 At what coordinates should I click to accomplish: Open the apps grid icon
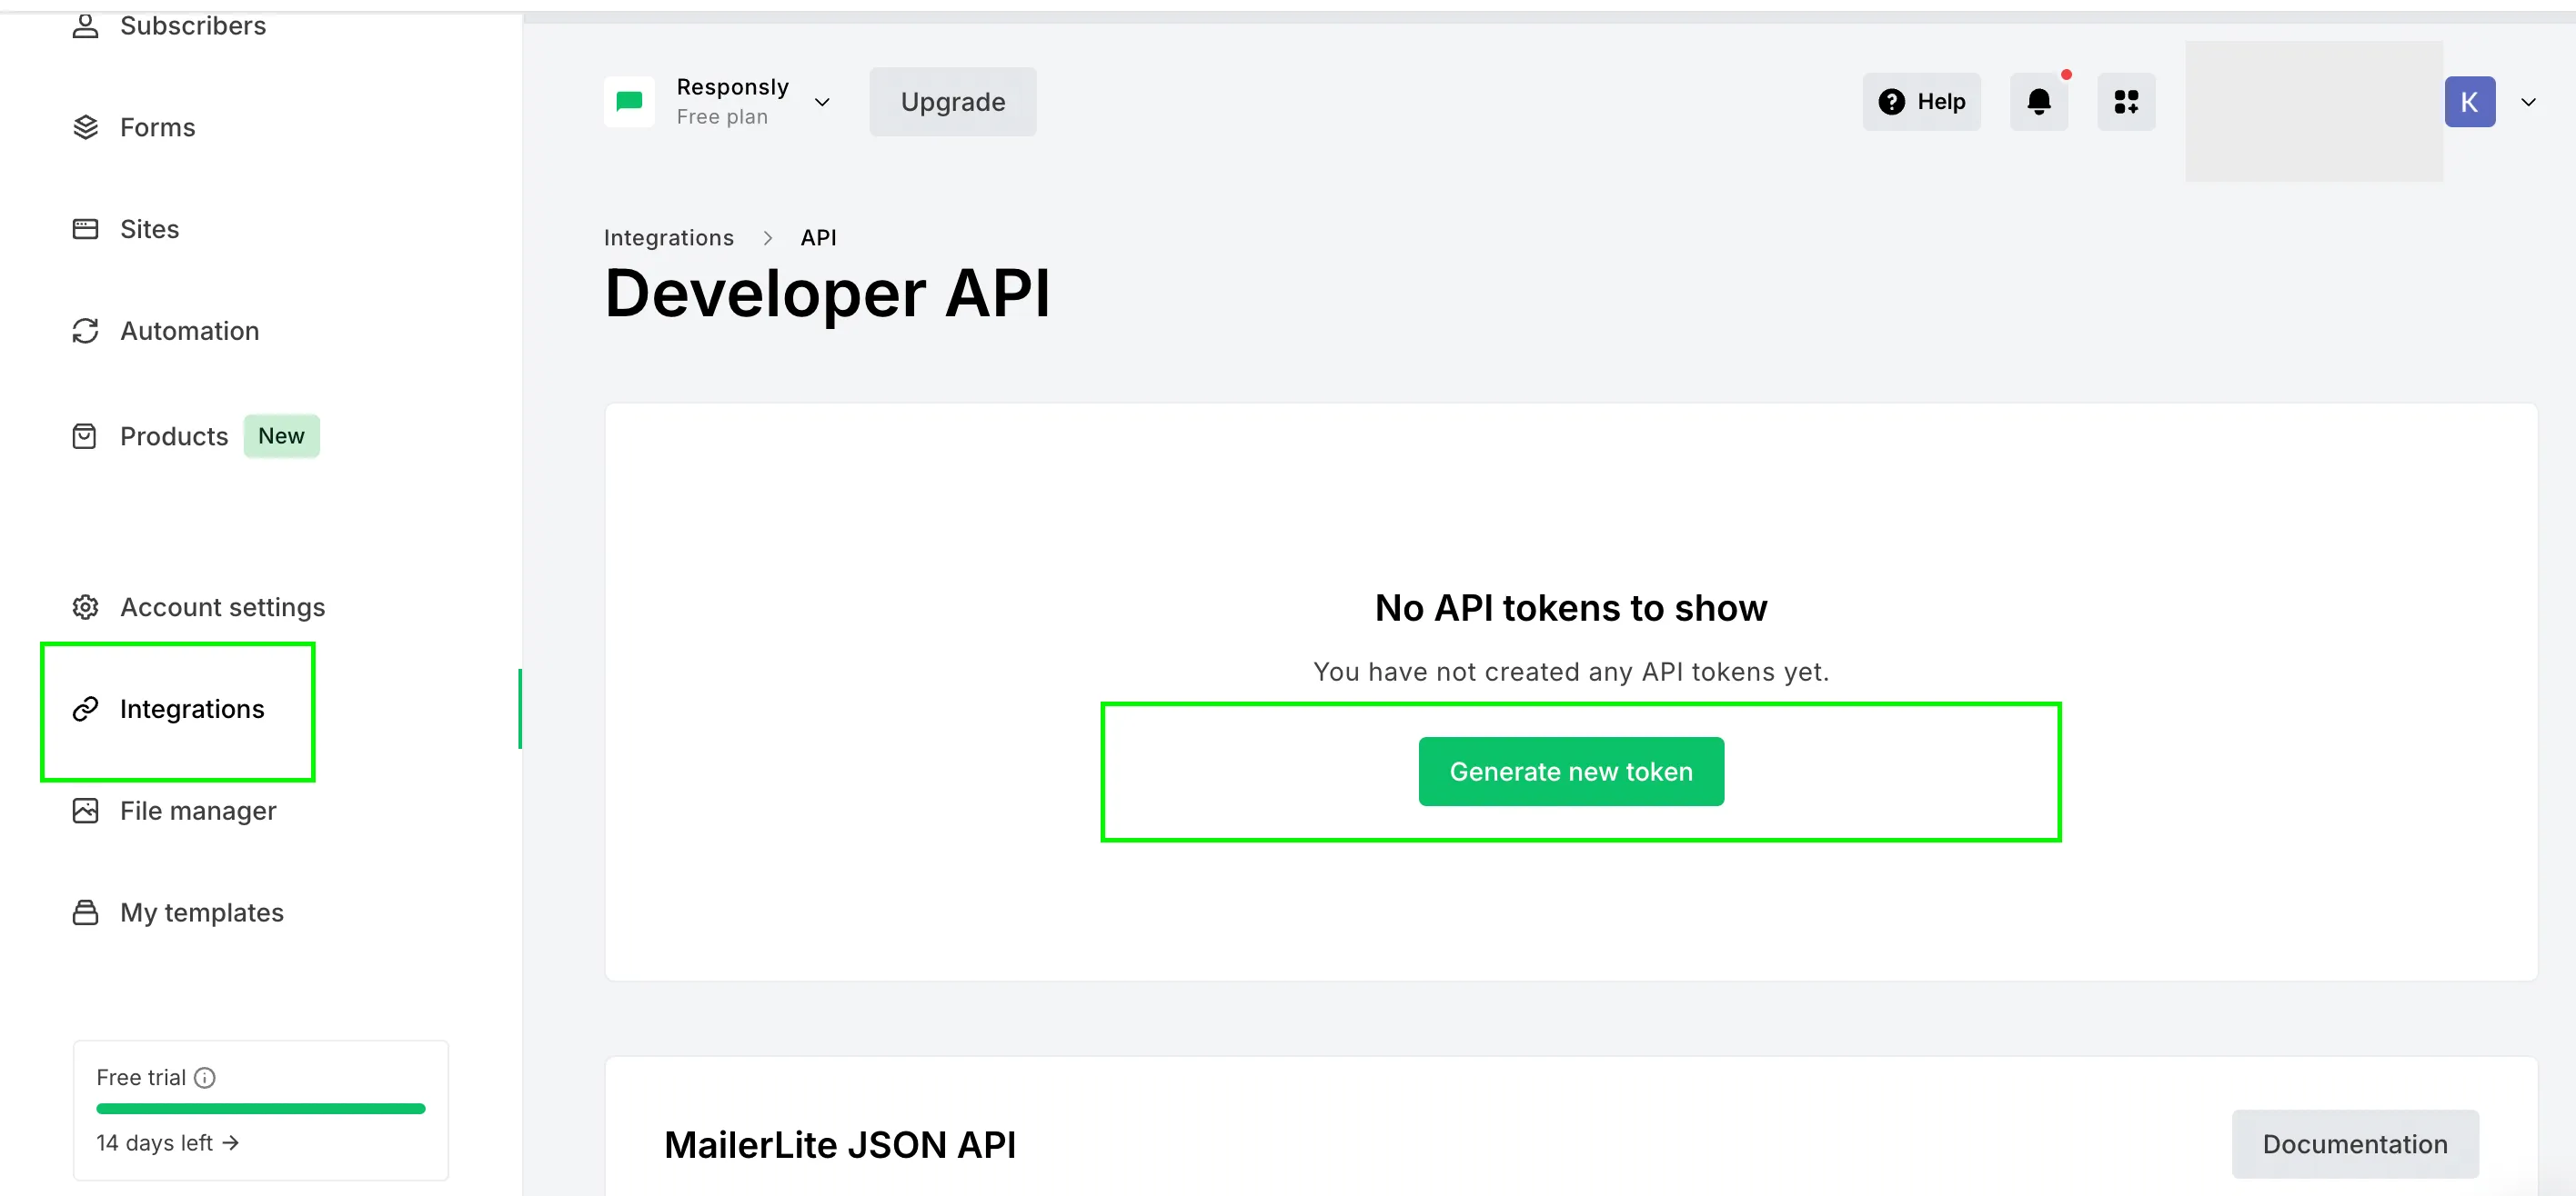click(x=2125, y=102)
